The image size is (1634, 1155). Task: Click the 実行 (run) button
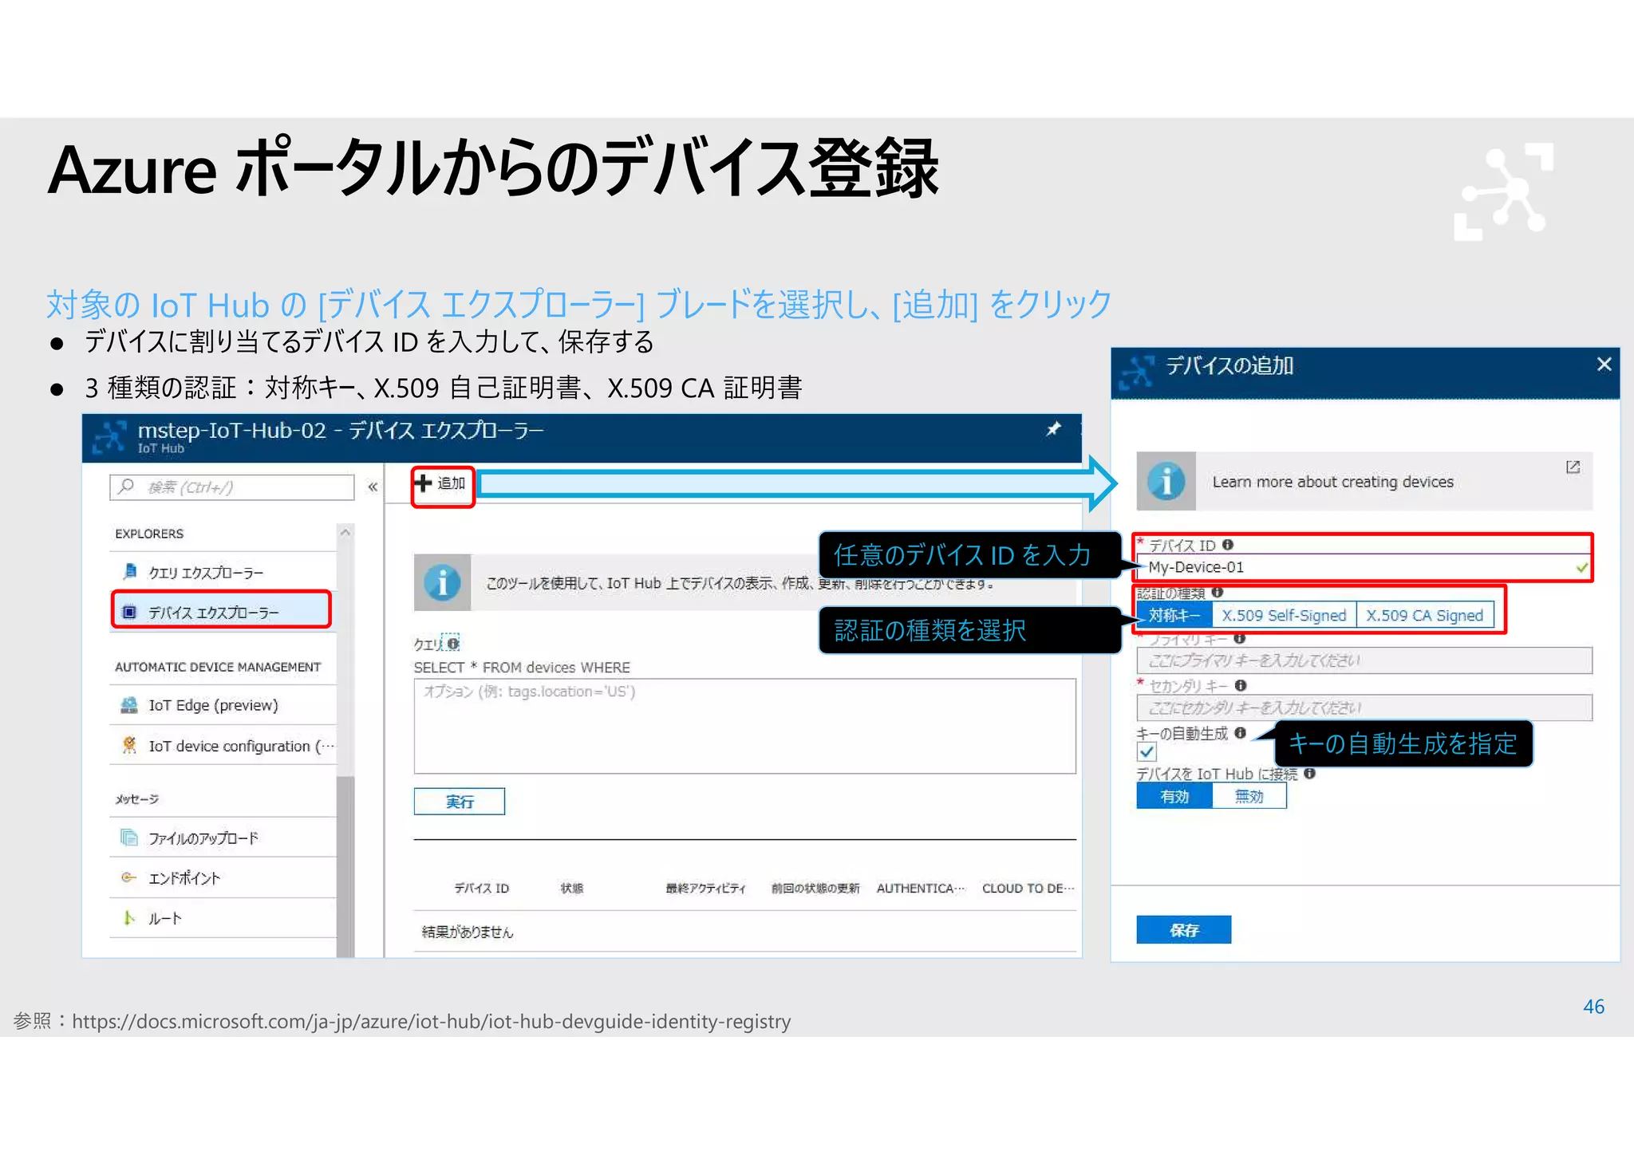pyautogui.click(x=459, y=802)
